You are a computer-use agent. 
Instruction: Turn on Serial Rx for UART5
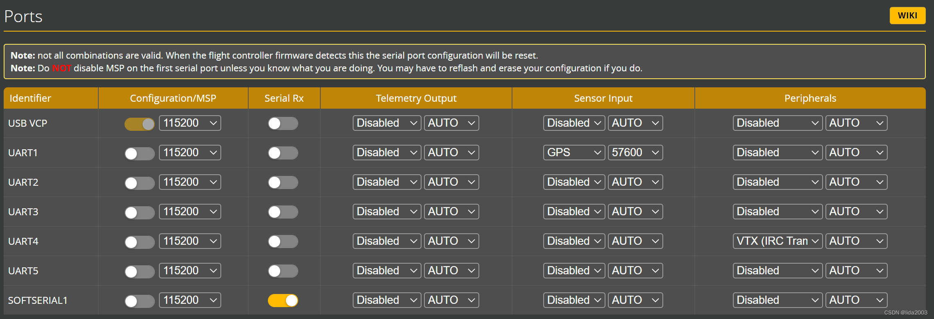(283, 271)
